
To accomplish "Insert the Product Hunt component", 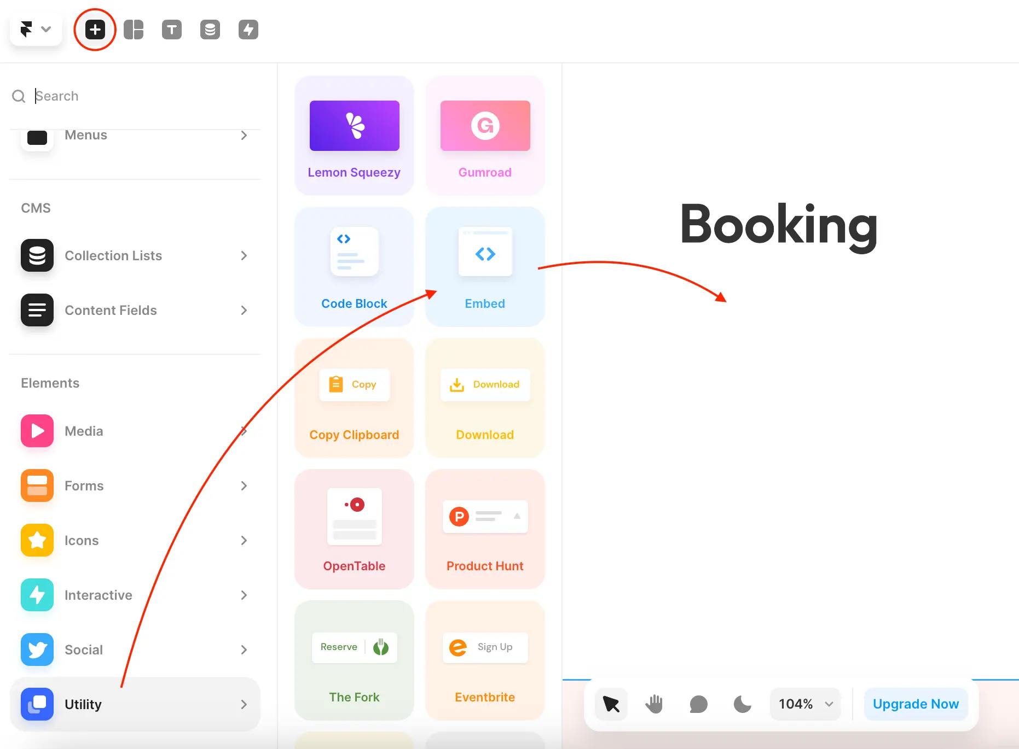I will 485,529.
